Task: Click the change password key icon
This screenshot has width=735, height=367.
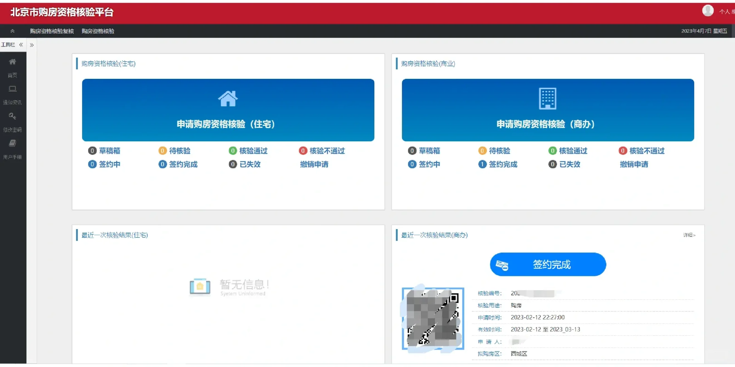Action: click(x=12, y=116)
